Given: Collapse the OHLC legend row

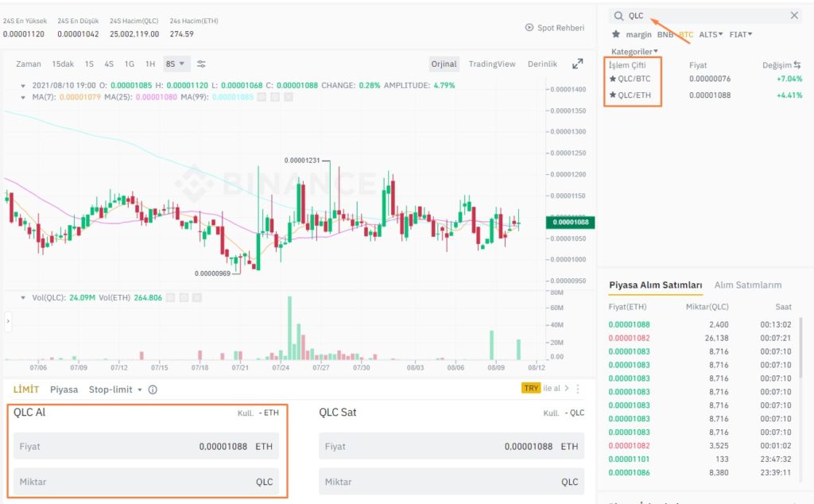Looking at the screenshot, I should click(23, 86).
